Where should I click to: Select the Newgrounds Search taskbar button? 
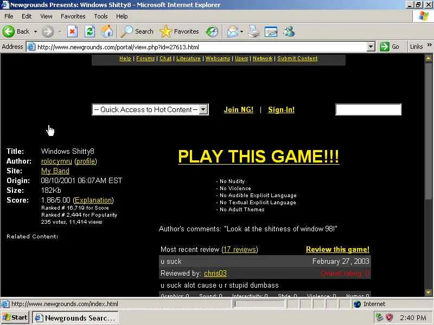(x=75, y=318)
